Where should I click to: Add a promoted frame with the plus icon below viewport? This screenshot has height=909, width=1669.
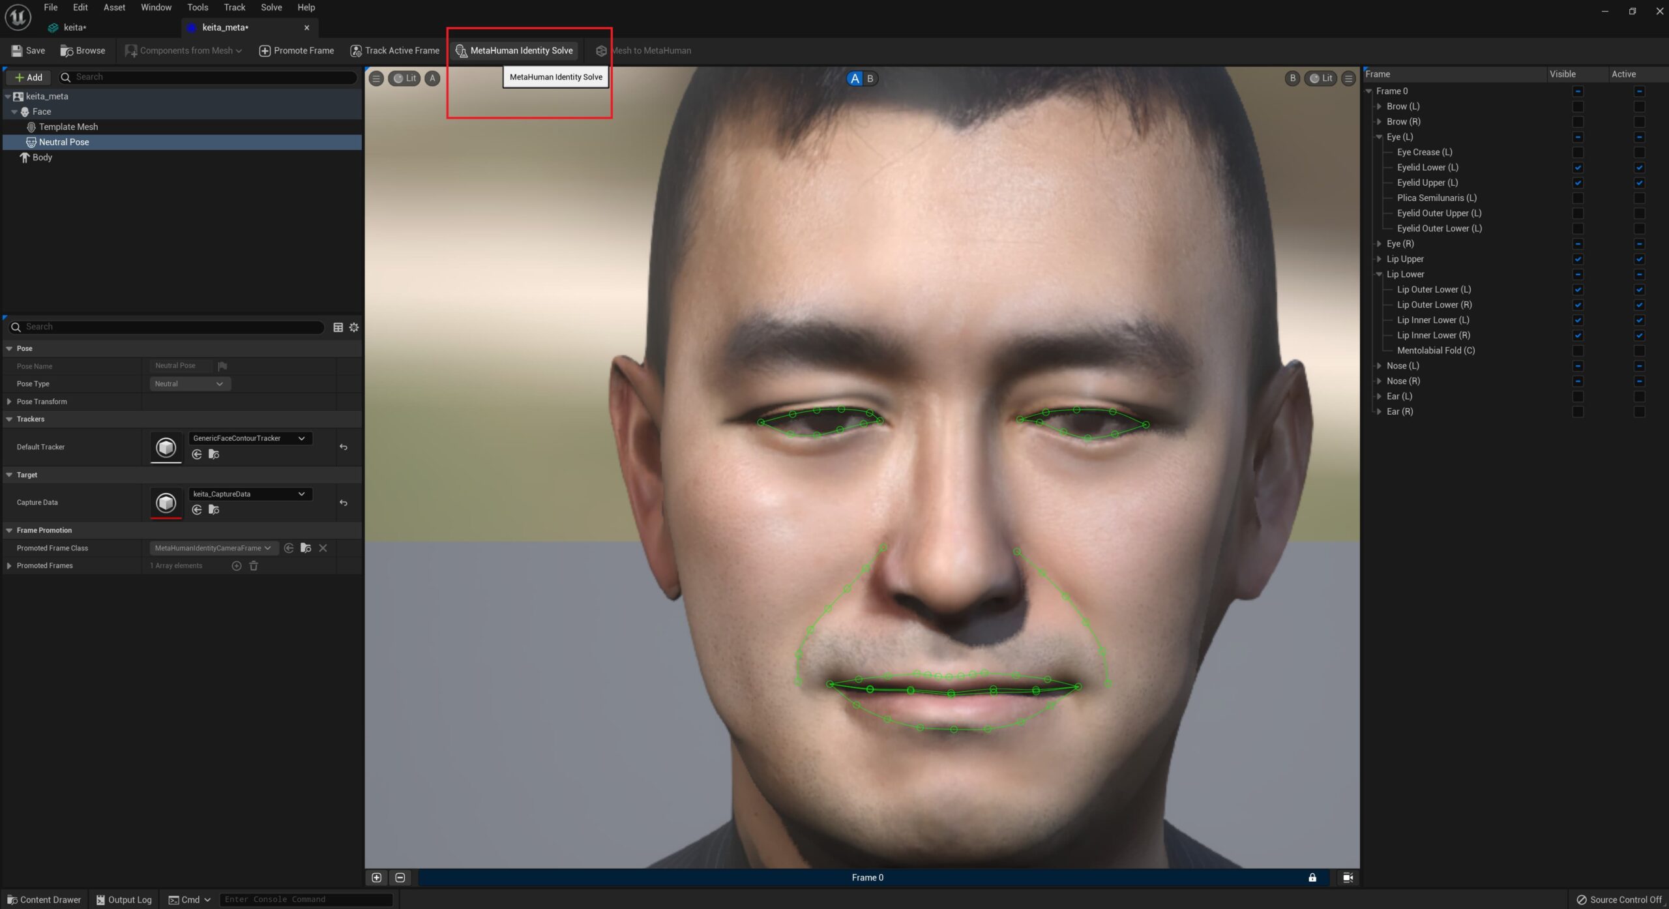click(x=377, y=878)
